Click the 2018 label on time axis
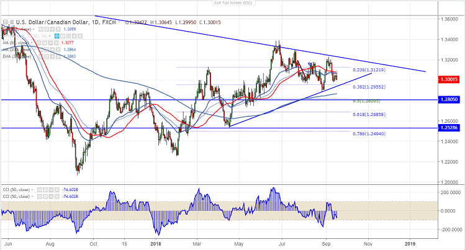This screenshot has height=250, width=465. click(x=156, y=244)
